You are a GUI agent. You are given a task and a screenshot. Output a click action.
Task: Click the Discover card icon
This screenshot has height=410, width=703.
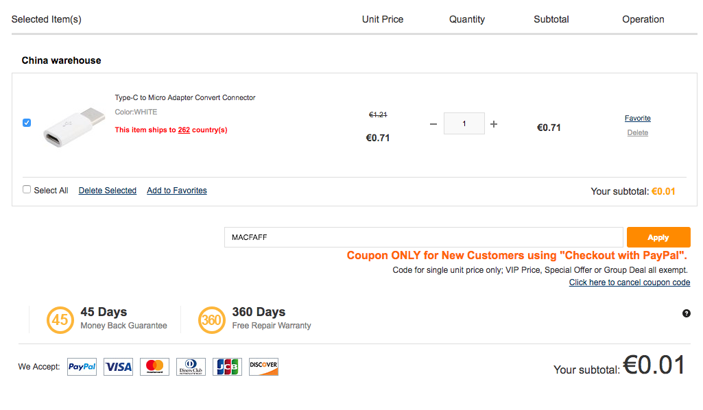point(263,367)
